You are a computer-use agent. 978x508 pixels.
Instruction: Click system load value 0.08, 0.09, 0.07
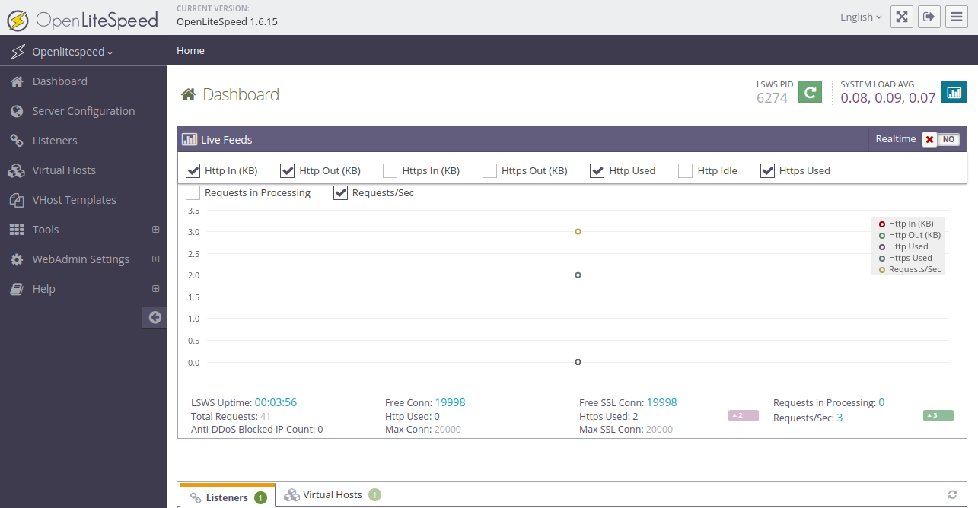tap(888, 97)
